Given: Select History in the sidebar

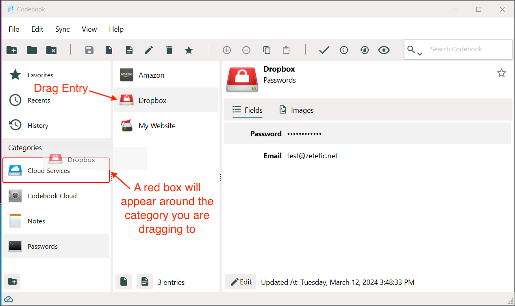Looking at the screenshot, I should coord(56,125).
